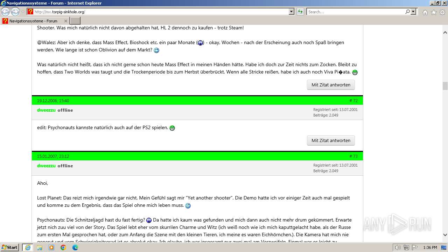448x252 pixels.
Task: Click Beiträge: 2.049 in post #73
Action: (325, 171)
